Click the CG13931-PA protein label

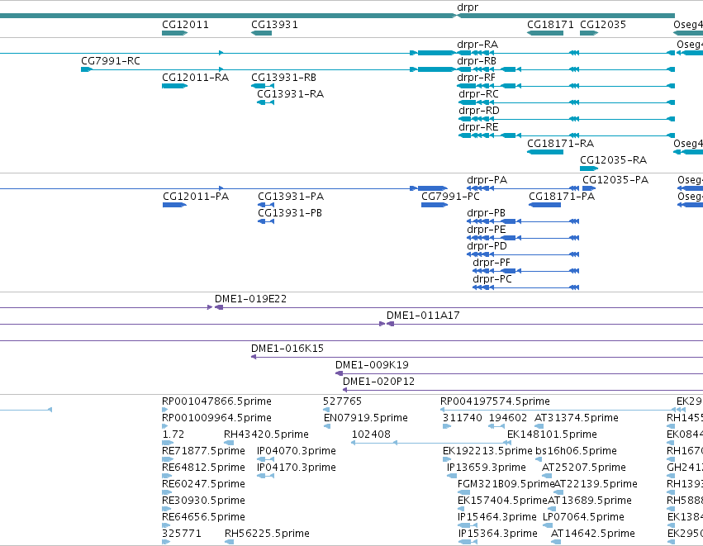point(291,197)
